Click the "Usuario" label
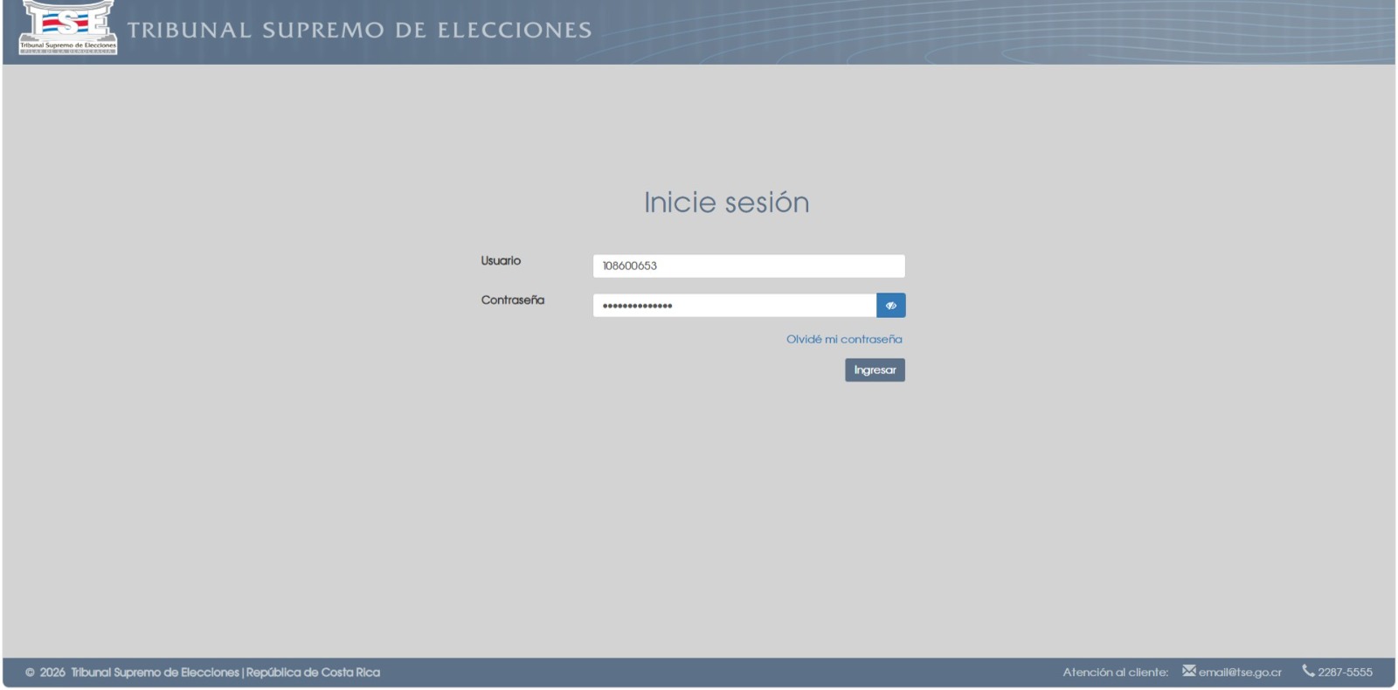This screenshot has height=690, width=1398. tap(501, 261)
